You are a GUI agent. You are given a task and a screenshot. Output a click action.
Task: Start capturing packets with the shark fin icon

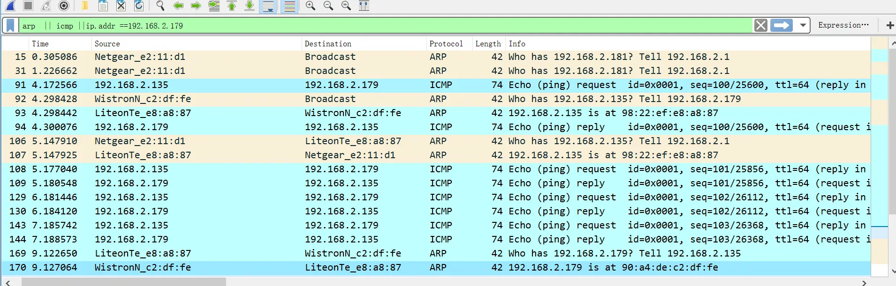pos(10,6)
